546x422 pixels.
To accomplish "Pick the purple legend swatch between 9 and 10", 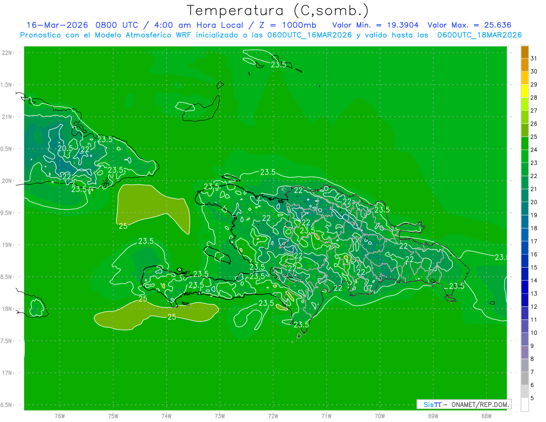I will coord(525,339).
